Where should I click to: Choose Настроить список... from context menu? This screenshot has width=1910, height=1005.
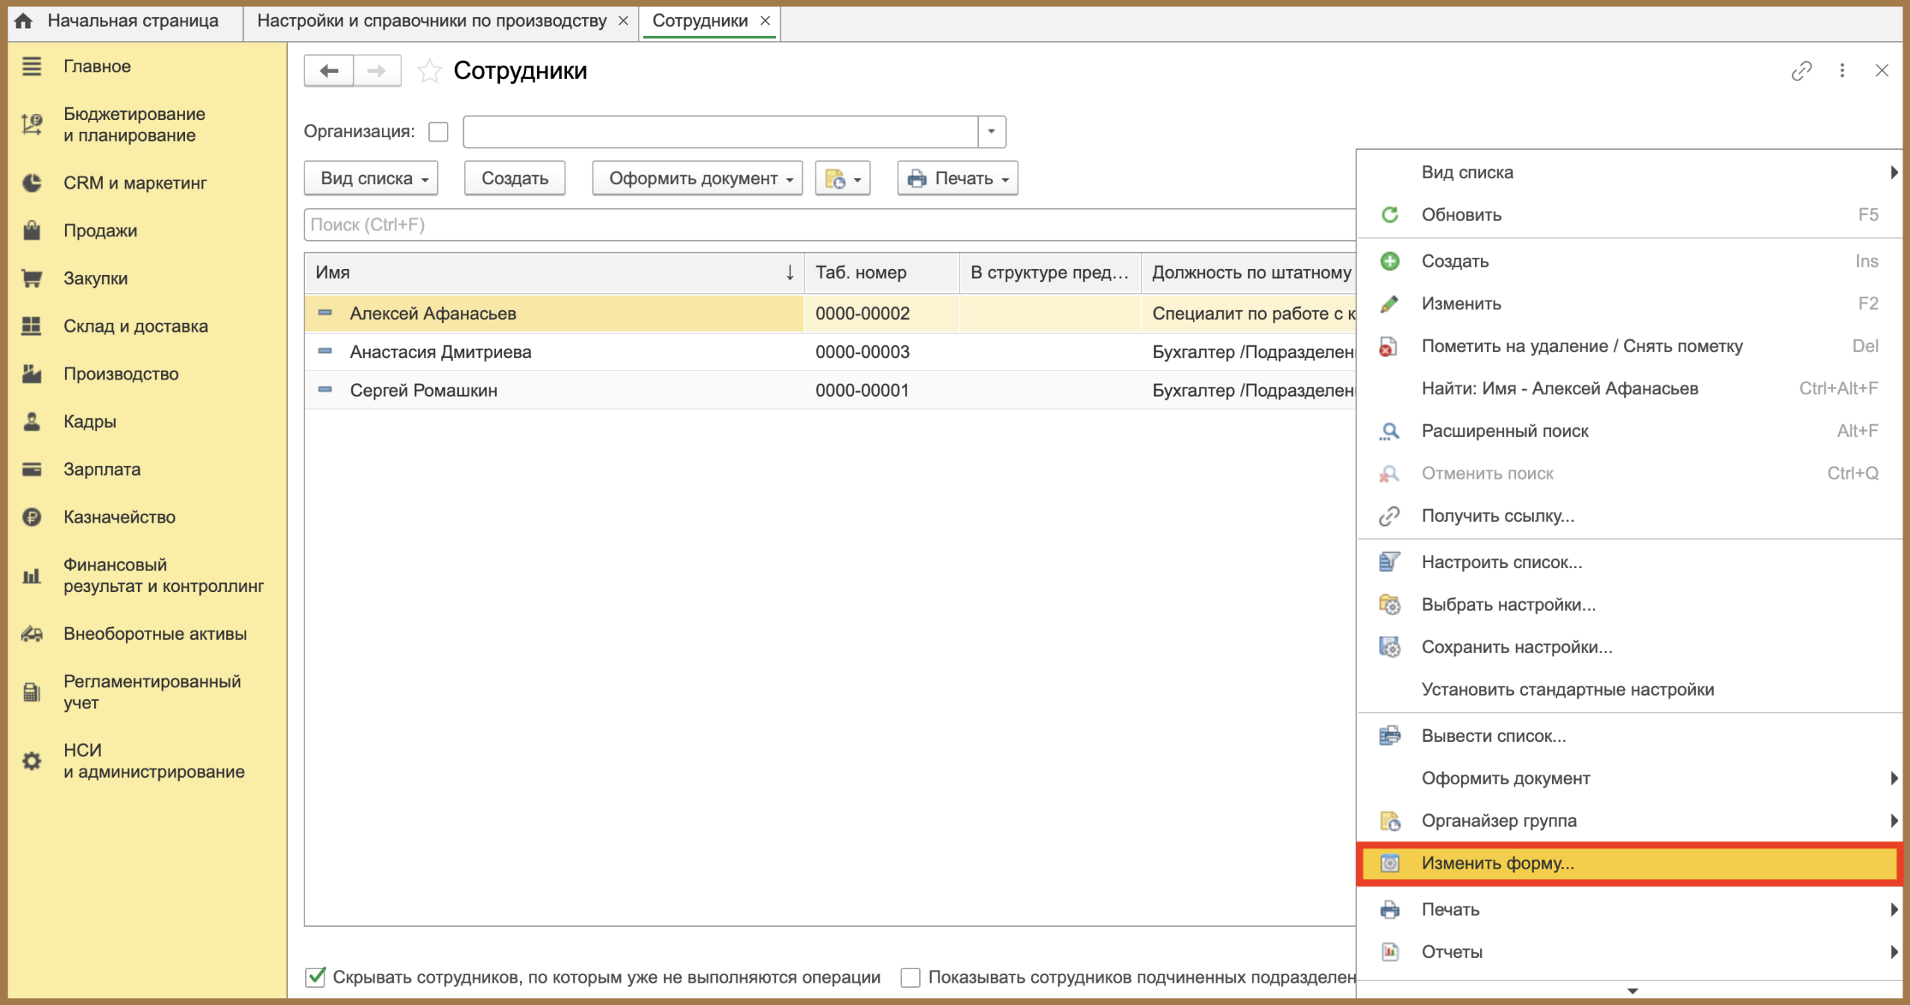(1501, 562)
